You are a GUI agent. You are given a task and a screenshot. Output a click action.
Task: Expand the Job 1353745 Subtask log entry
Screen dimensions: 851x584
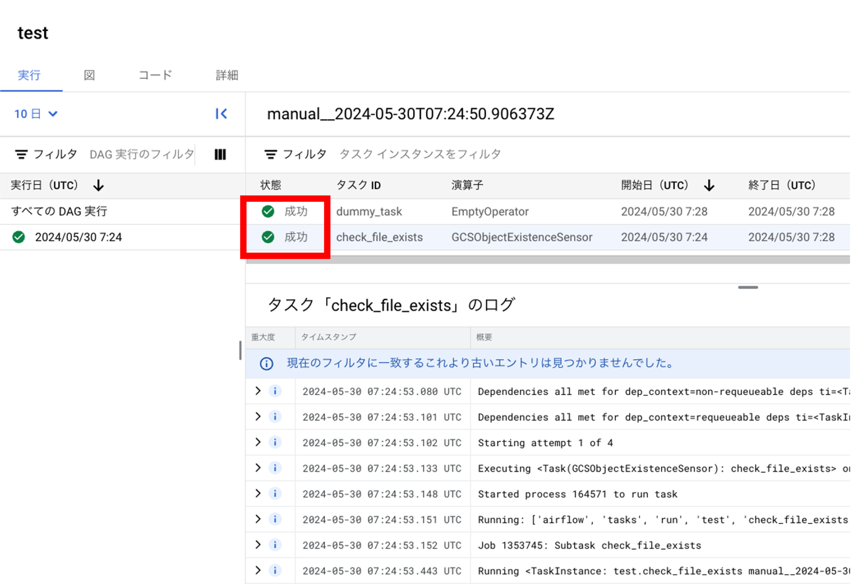(x=258, y=545)
